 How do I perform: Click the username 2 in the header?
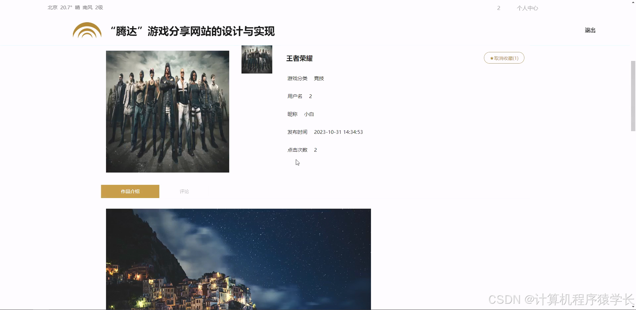point(499,8)
